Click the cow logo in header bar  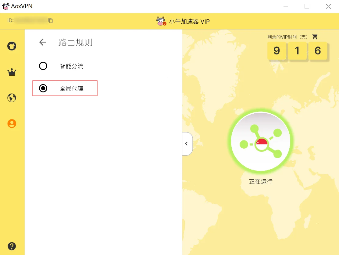pyautogui.click(x=161, y=21)
